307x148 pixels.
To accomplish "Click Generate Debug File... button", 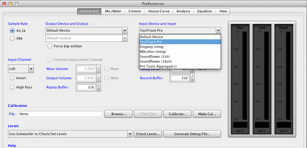I will (x=192, y=134).
